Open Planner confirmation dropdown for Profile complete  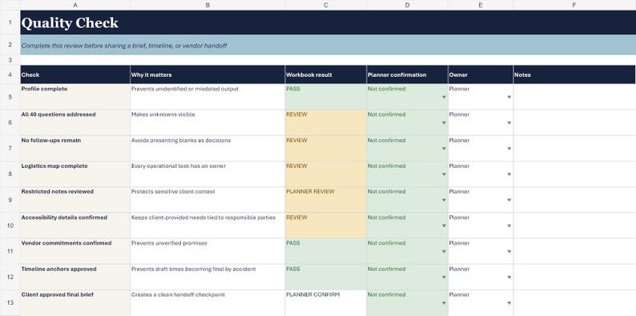click(x=444, y=98)
